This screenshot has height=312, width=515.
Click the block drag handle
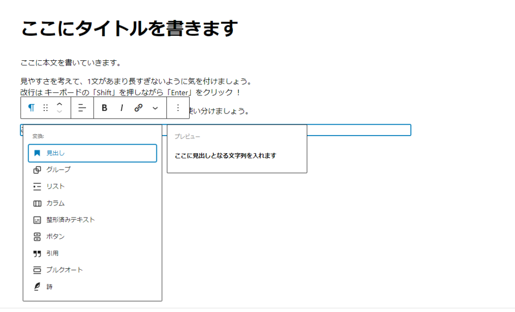tap(46, 108)
